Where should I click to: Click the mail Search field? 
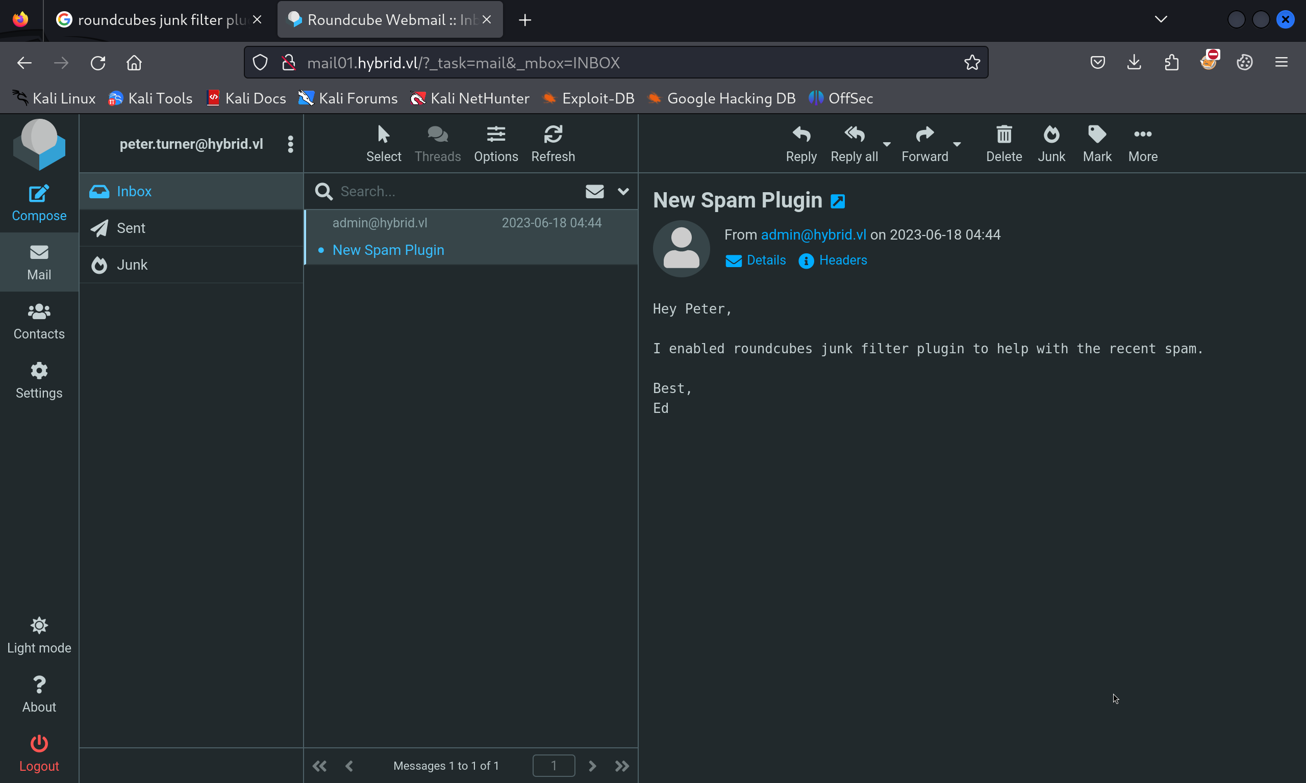pyautogui.click(x=454, y=191)
